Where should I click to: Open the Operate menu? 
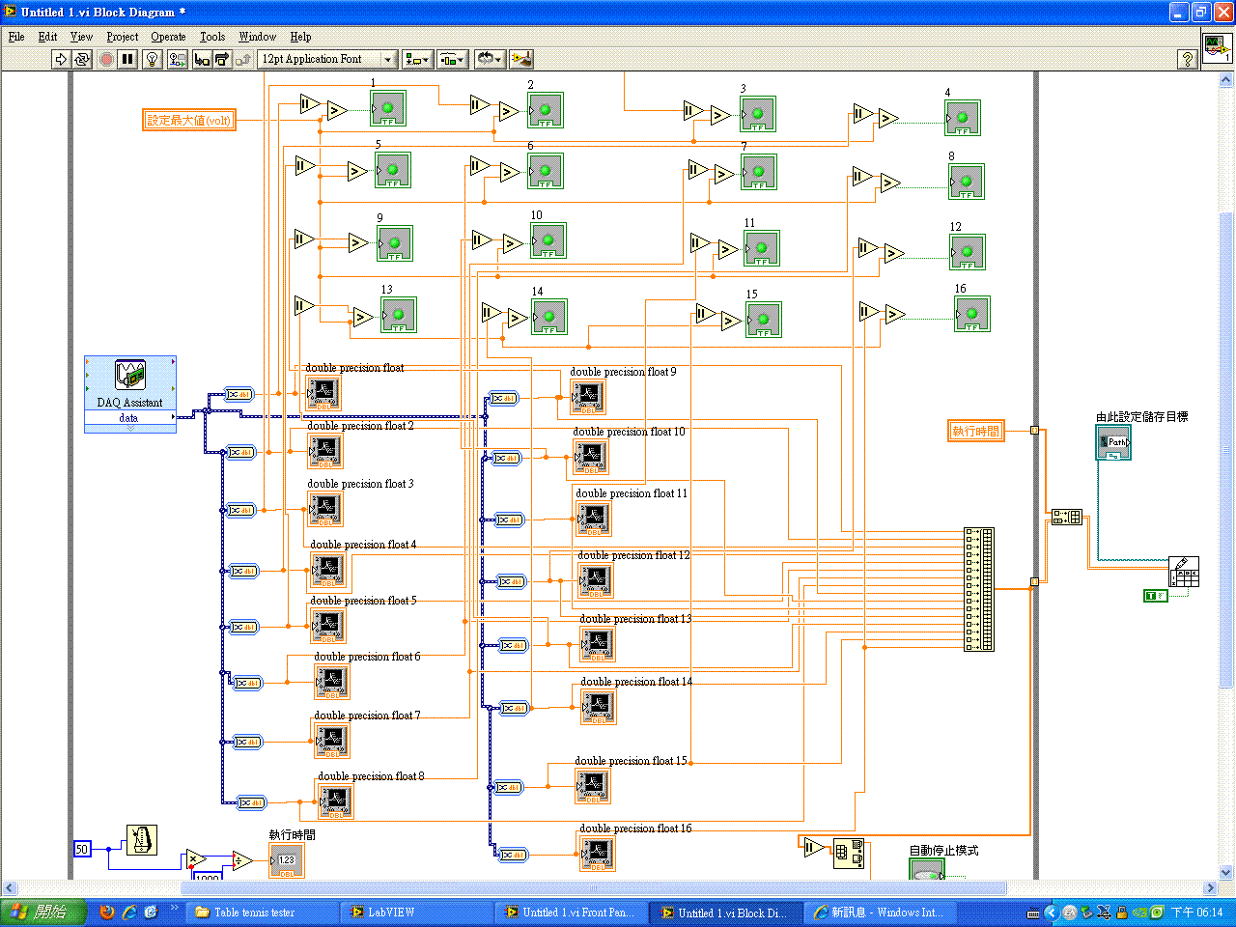click(x=168, y=37)
